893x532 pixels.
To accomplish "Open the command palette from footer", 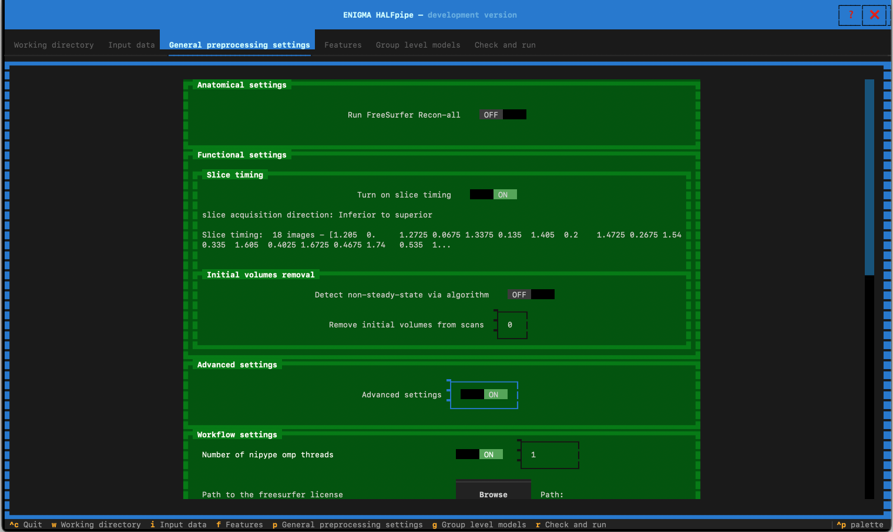I will (860, 524).
